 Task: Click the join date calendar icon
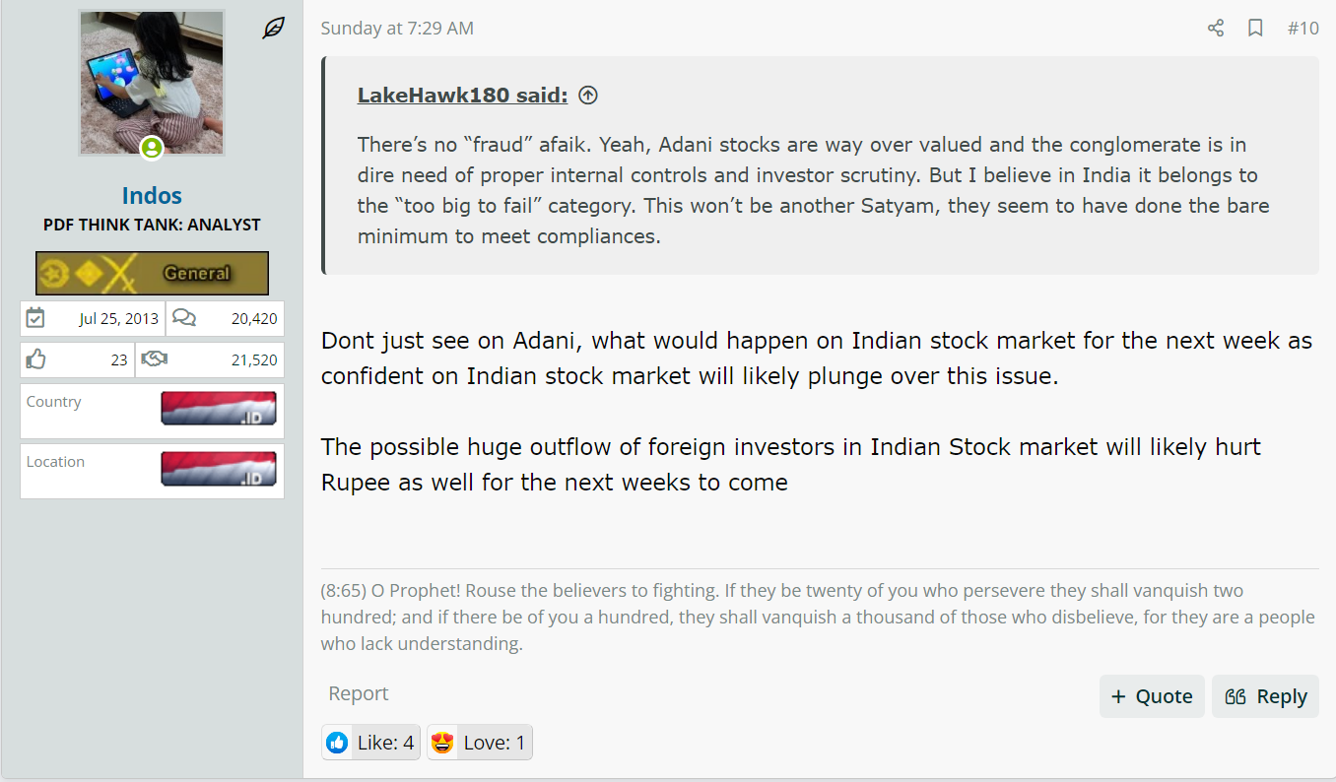click(35, 318)
